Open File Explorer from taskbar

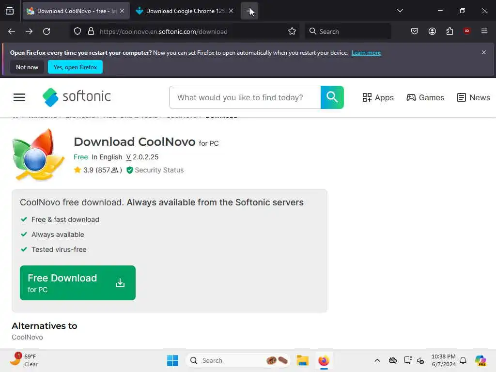[302, 360]
